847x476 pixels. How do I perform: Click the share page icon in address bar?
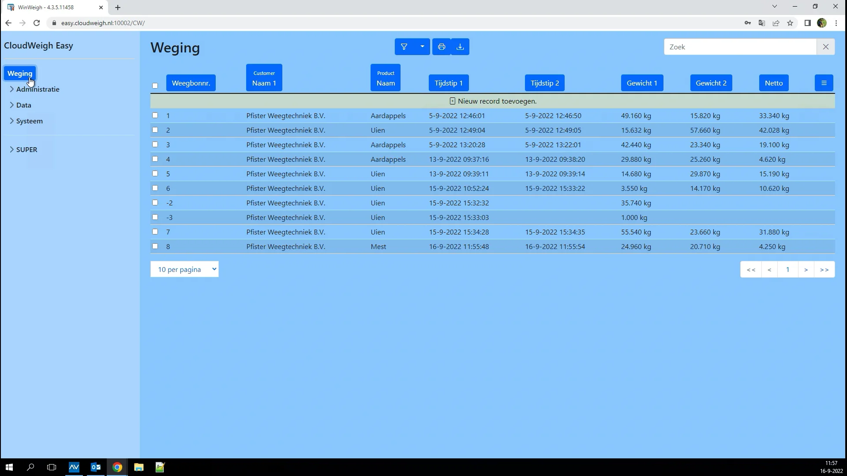pyautogui.click(x=776, y=23)
